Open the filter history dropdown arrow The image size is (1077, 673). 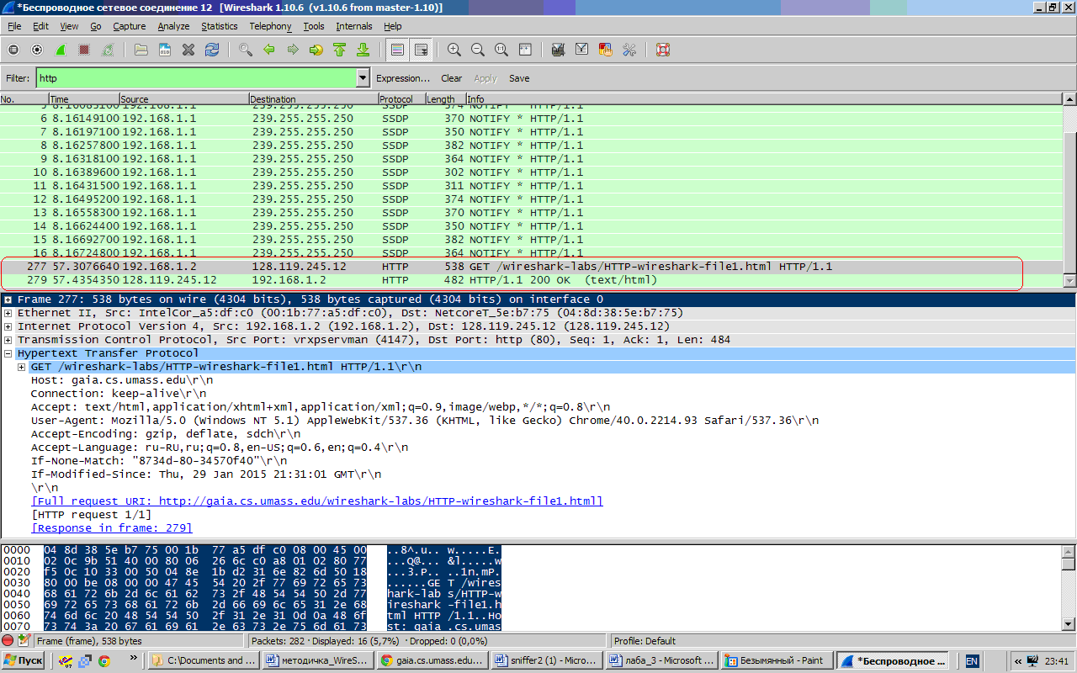tap(363, 78)
